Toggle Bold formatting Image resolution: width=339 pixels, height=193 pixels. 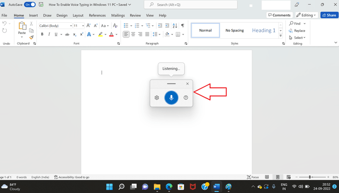pyautogui.click(x=42, y=34)
